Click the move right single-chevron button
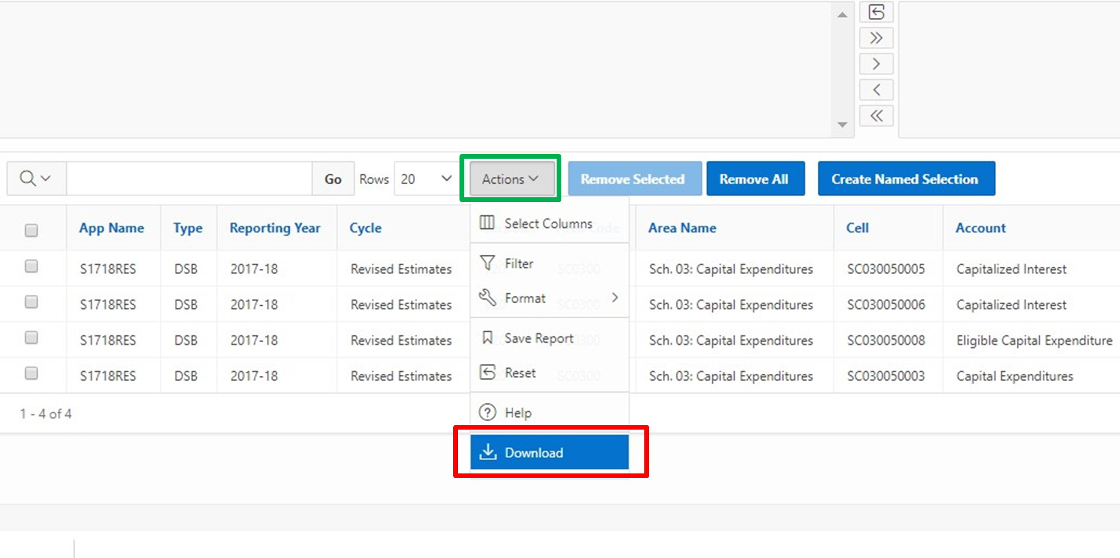 876,64
